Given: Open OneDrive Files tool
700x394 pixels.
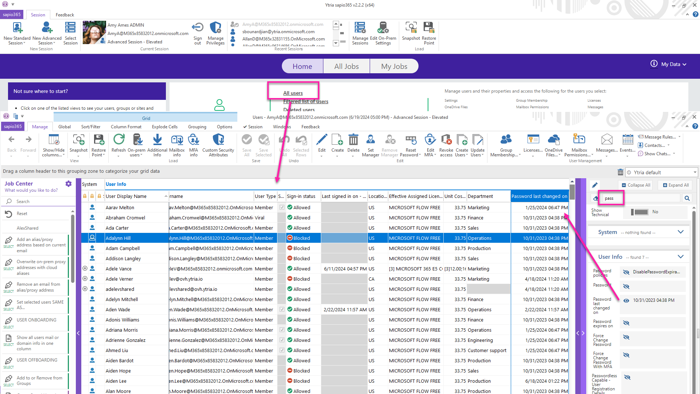Looking at the screenshot, I should (x=554, y=145).
